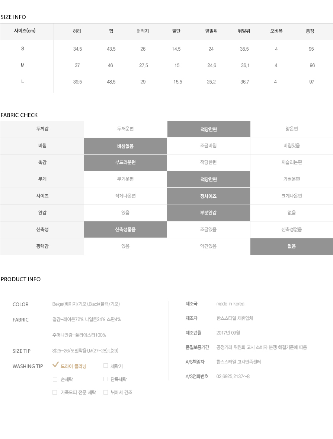Click the 촉감 row label
Screen dimensions: 333x439
42,162
